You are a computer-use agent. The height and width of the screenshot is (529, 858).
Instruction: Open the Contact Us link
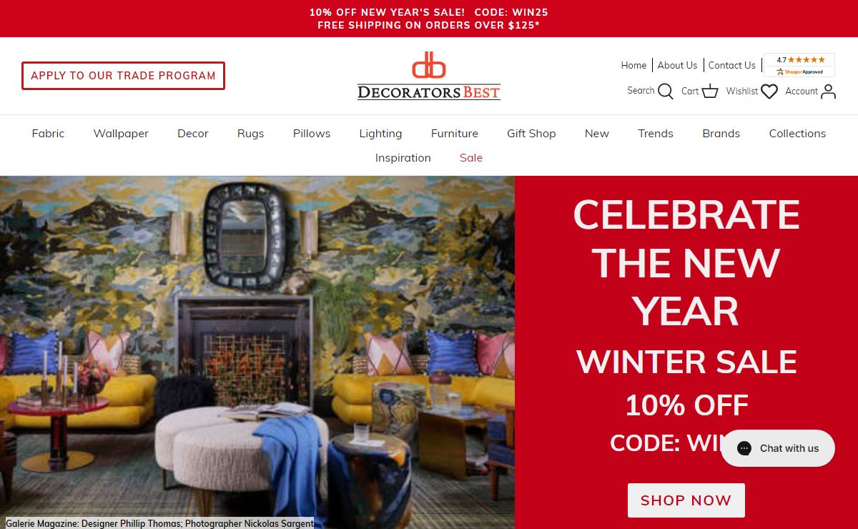click(x=731, y=65)
